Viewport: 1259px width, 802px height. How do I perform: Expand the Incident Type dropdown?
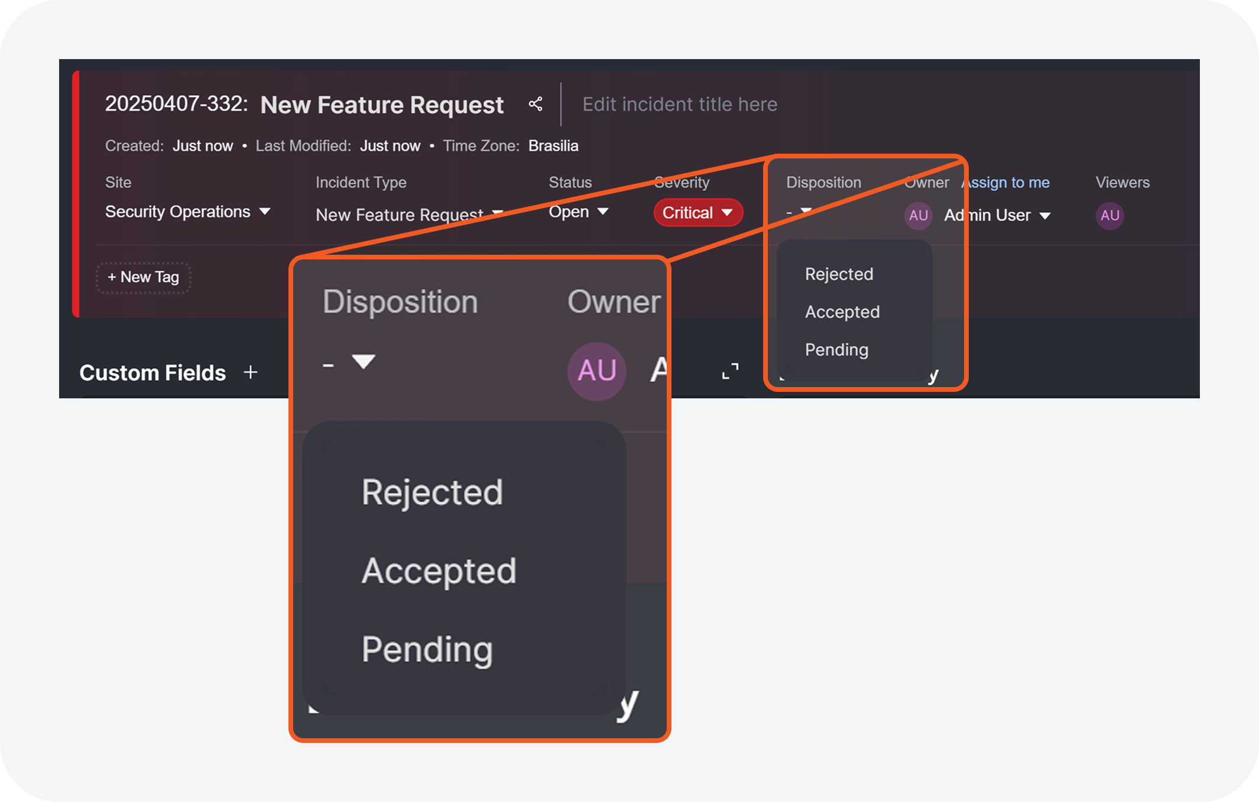(408, 215)
